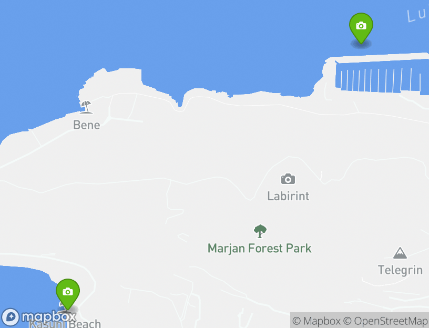The image size is (429, 328).
Task: Click the Telegrin place label
Action: [400, 270]
